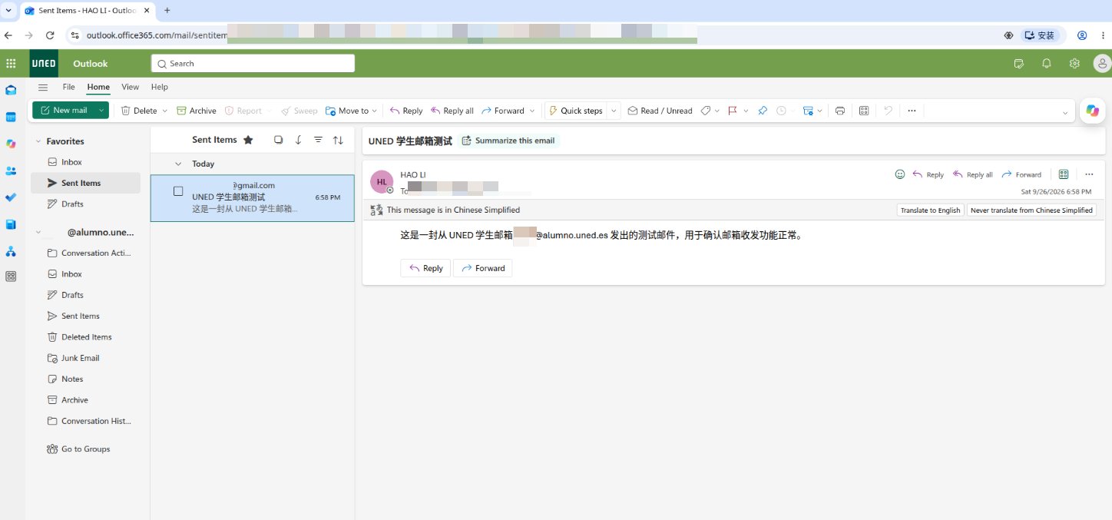The width and height of the screenshot is (1112, 520).
Task: Open the Flag dropdown arrow
Action: (x=746, y=111)
